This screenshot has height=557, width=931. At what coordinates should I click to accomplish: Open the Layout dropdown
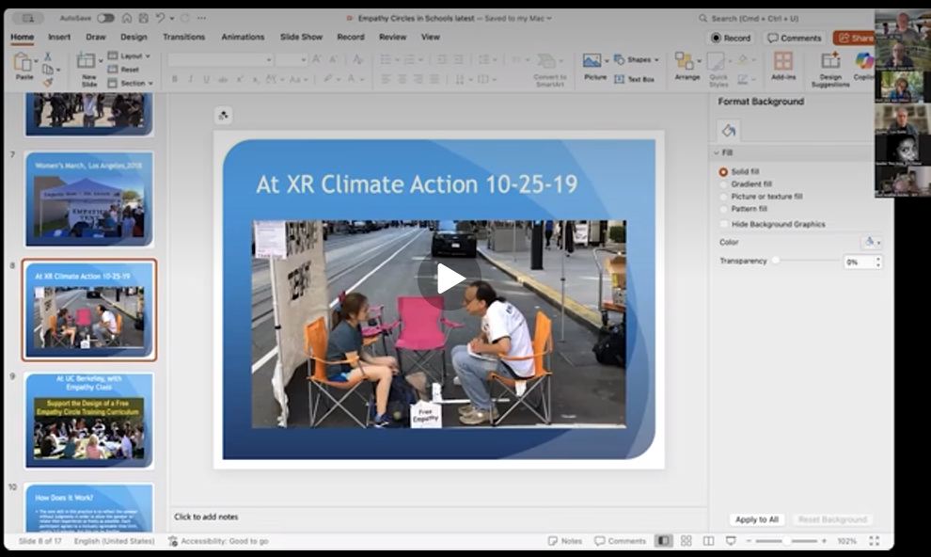pyautogui.click(x=130, y=56)
